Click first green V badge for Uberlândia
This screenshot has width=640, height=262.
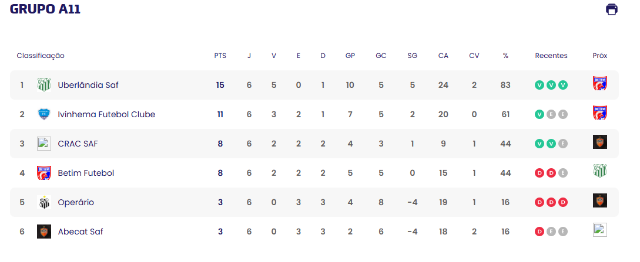coord(539,85)
